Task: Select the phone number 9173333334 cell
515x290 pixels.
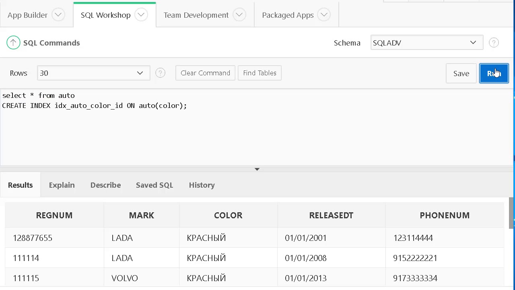Action: (x=445, y=278)
